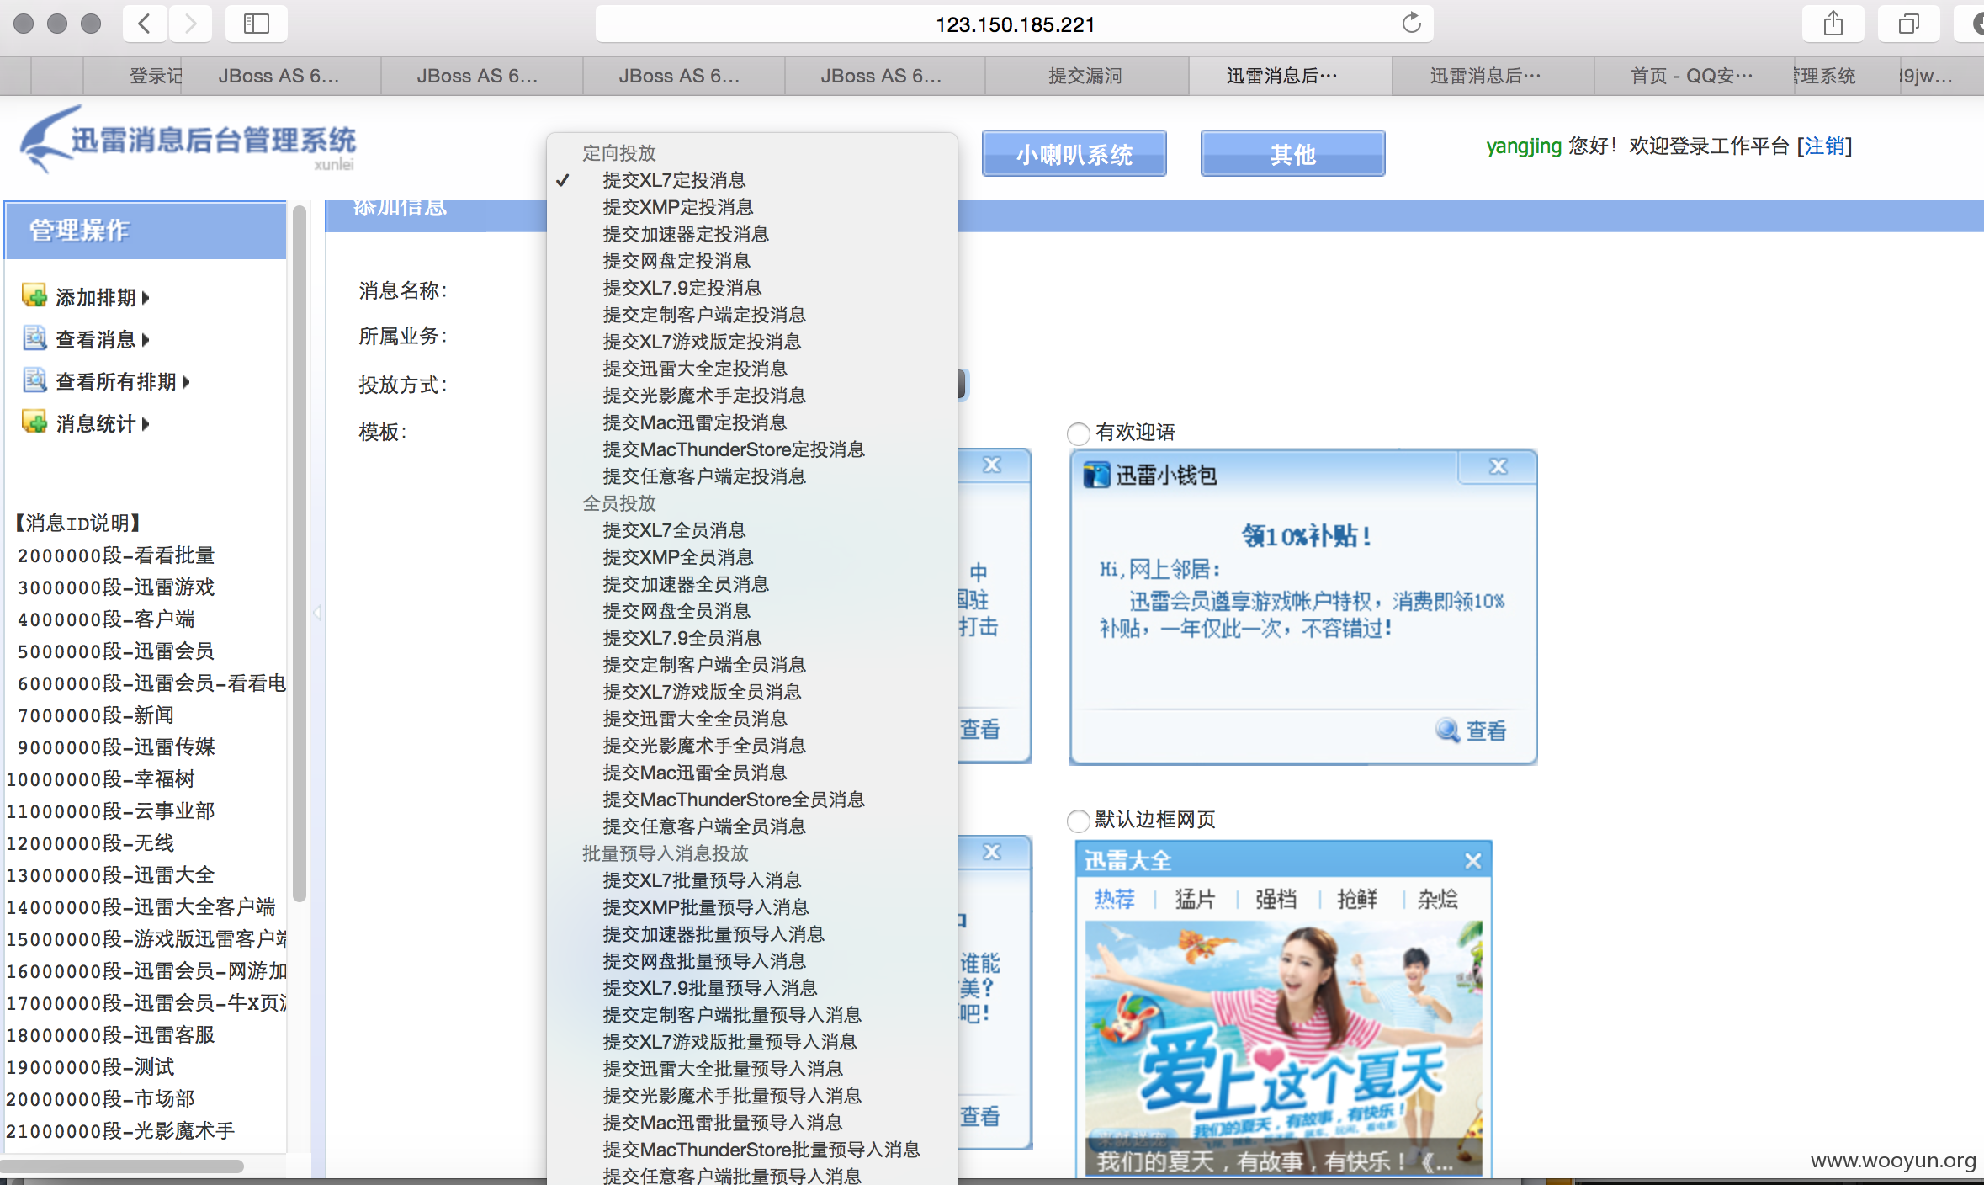The width and height of the screenshot is (1984, 1185).
Task: Expand the 消息统计 menu arrow
Action: click(146, 424)
